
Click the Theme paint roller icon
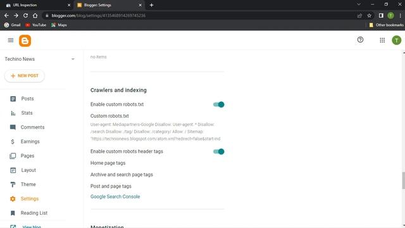click(x=13, y=184)
